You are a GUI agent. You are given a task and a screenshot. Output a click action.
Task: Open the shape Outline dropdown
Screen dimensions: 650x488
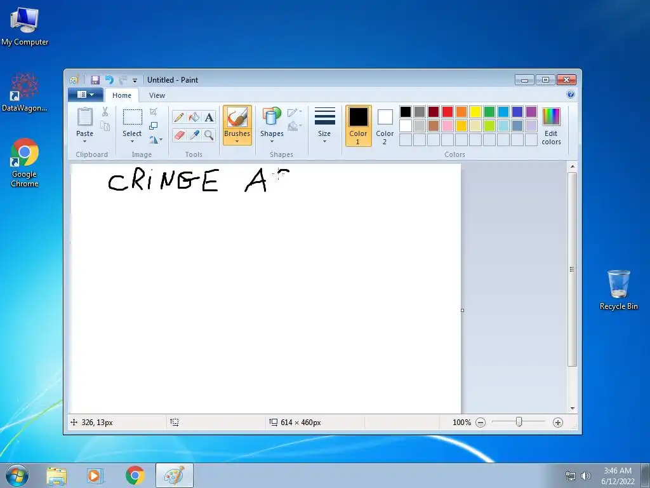coord(295,112)
